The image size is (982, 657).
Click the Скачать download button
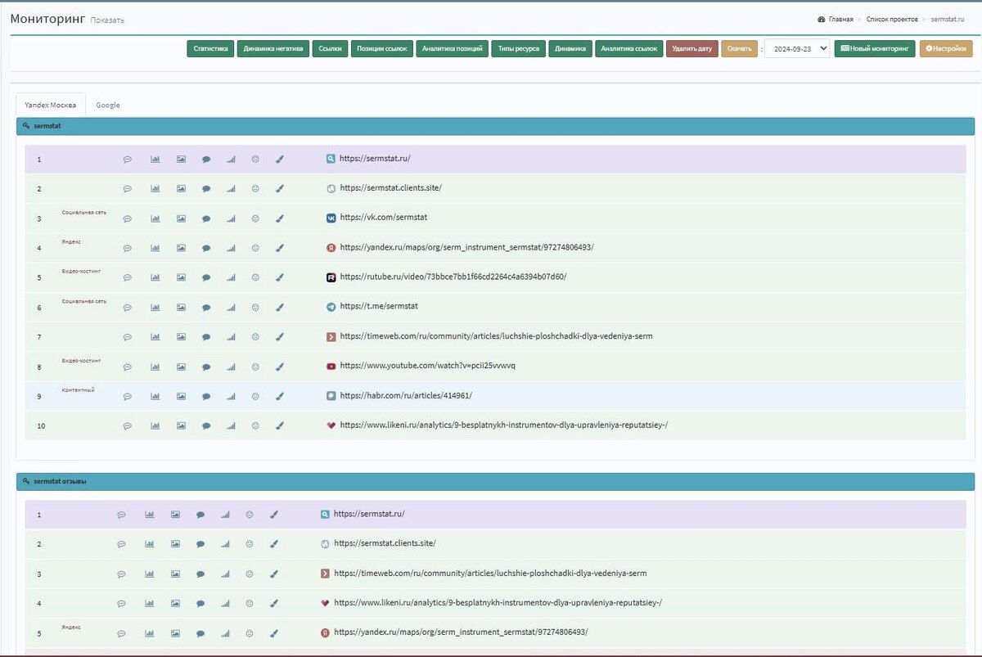pyautogui.click(x=740, y=49)
